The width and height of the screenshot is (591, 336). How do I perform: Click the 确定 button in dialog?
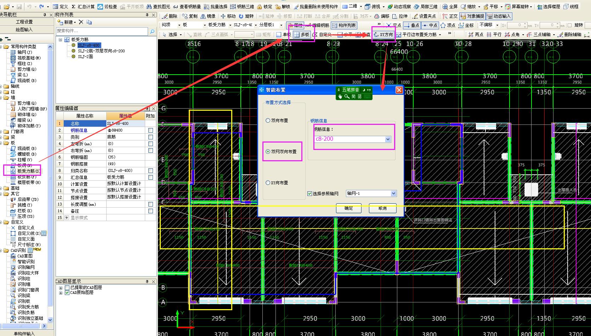tap(348, 208)
